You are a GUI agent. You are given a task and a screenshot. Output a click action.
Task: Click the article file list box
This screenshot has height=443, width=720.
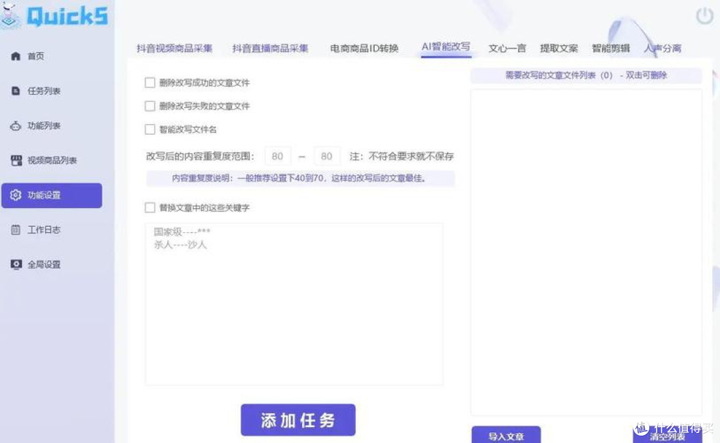587,252
